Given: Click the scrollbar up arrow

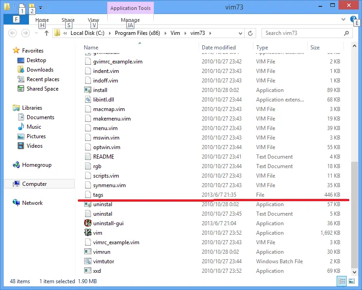Looking at the screenshot, I should pyautogui.click(x=354, y=46).
